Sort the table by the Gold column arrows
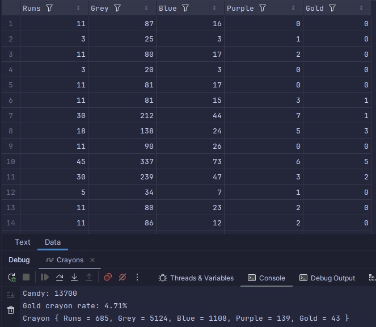 [361, 8]
